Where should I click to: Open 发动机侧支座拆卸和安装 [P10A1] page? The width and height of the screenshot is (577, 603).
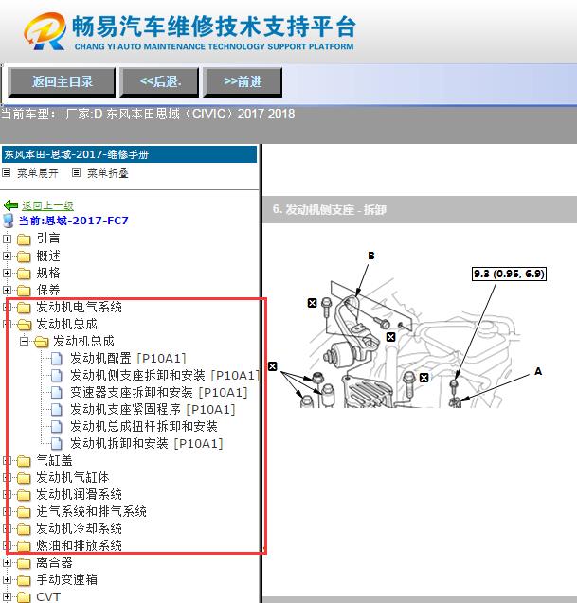point(165,375)
